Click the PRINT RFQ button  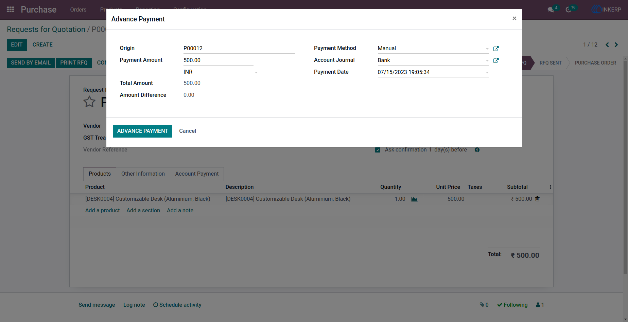click(x=74, y=63)
